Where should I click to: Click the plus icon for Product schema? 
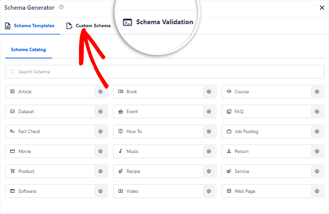(101, 171)
